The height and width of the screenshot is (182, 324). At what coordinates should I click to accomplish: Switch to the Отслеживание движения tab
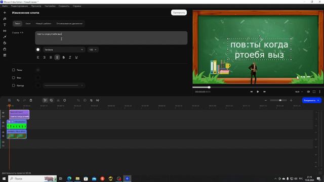[x=69, y=24]
